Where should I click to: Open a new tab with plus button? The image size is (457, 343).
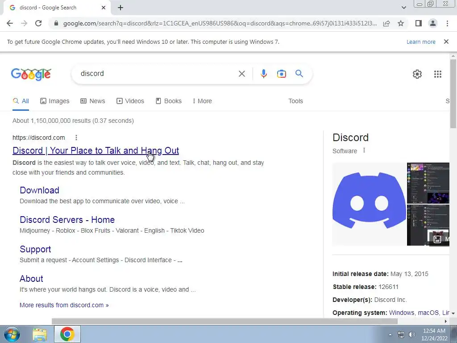(x=120, y=8)
